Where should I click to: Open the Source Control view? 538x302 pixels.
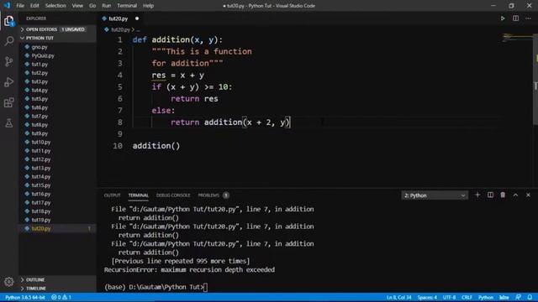point(9,61)
